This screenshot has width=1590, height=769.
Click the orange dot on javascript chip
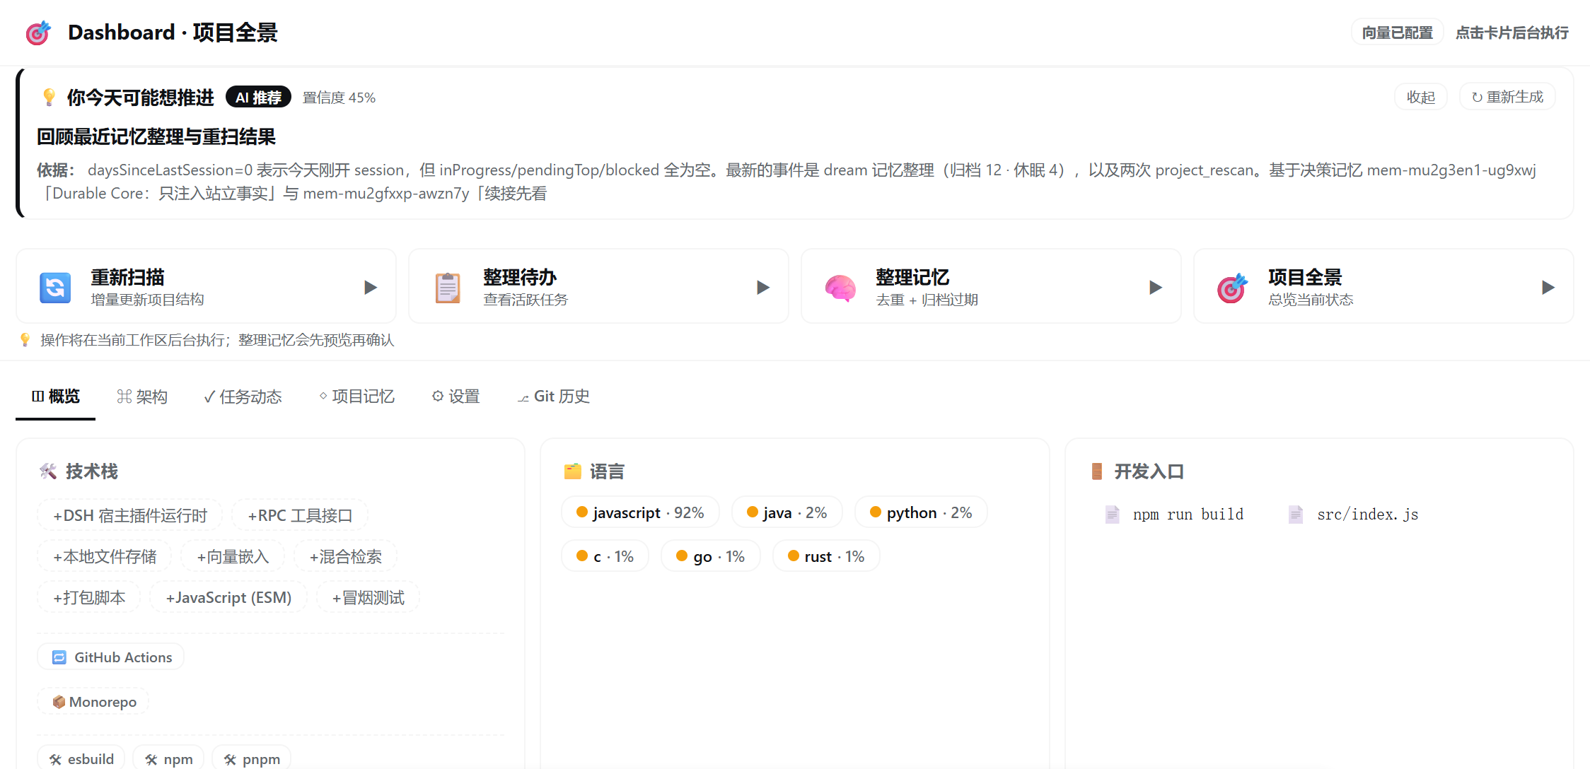pyautogui.click(x=582, y=512)
